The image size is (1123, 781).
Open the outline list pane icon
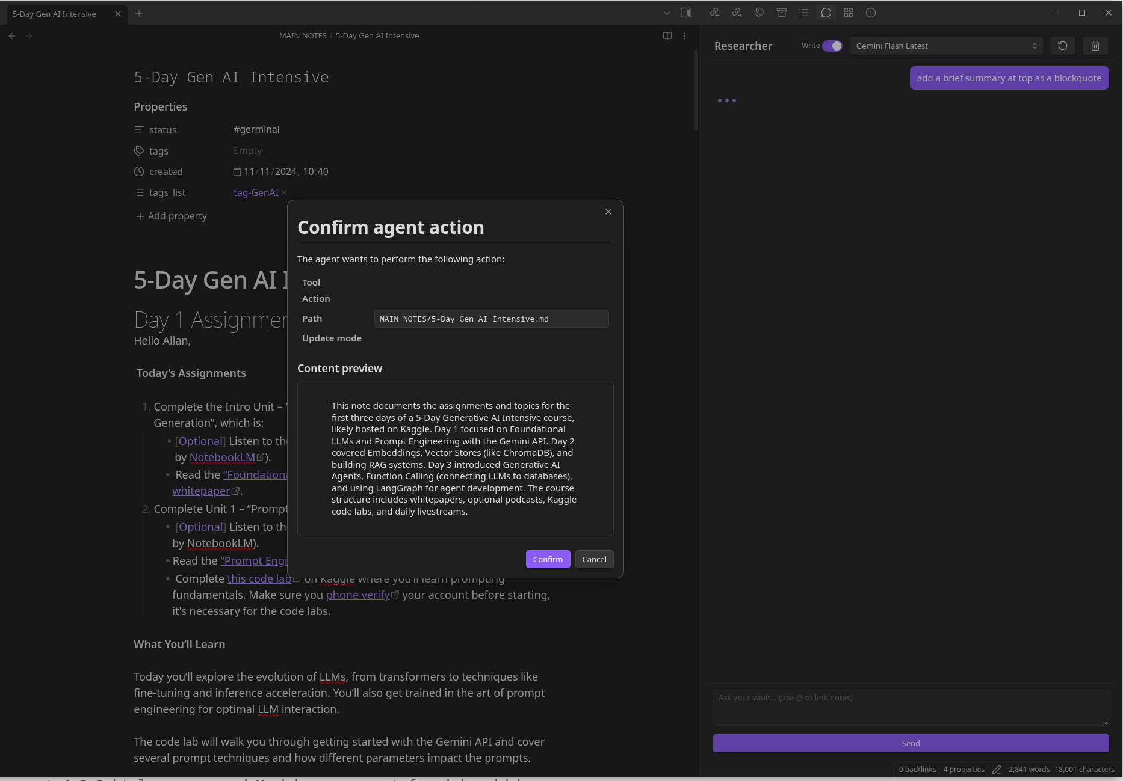804,13
